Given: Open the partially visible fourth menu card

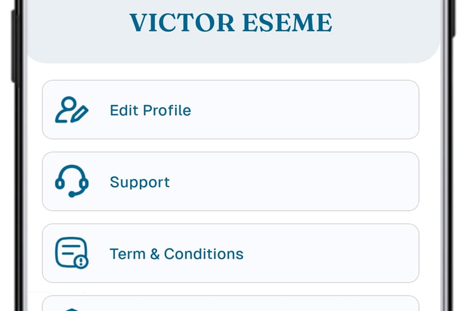Looking at the screenshot, I should click(x=230, y=304).
